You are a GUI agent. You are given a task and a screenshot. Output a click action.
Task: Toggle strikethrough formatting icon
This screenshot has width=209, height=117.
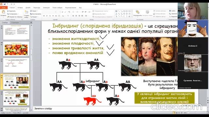[56, 16]
